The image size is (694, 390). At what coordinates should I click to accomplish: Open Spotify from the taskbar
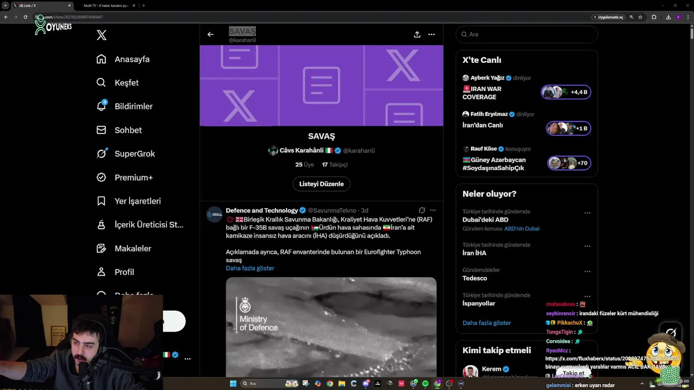click(x=425, y=383)
